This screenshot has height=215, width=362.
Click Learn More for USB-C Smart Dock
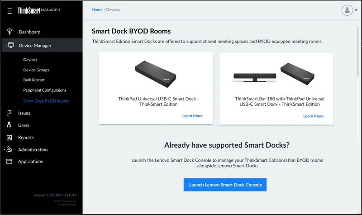click(192, 116)
